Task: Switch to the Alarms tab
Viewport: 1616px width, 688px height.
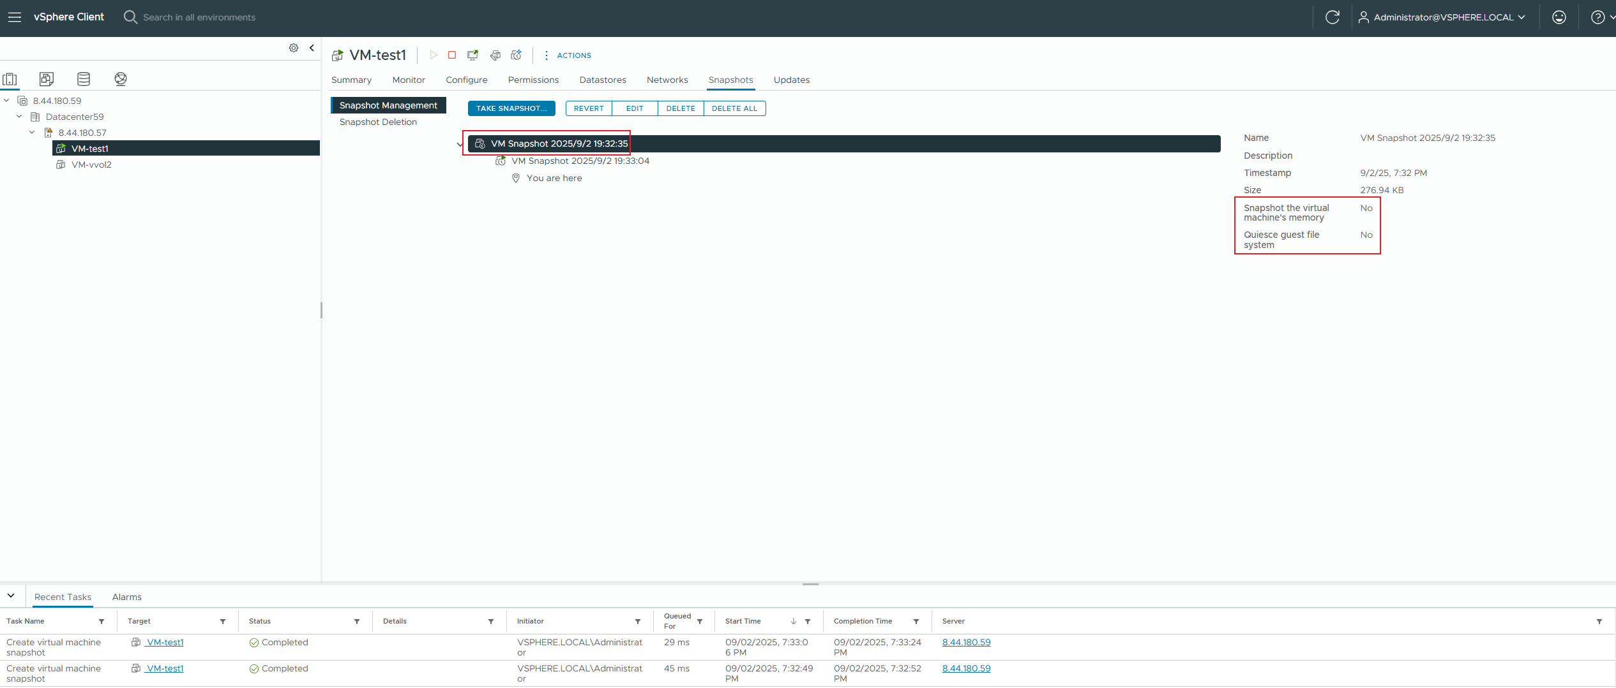Action: point(127,597)
